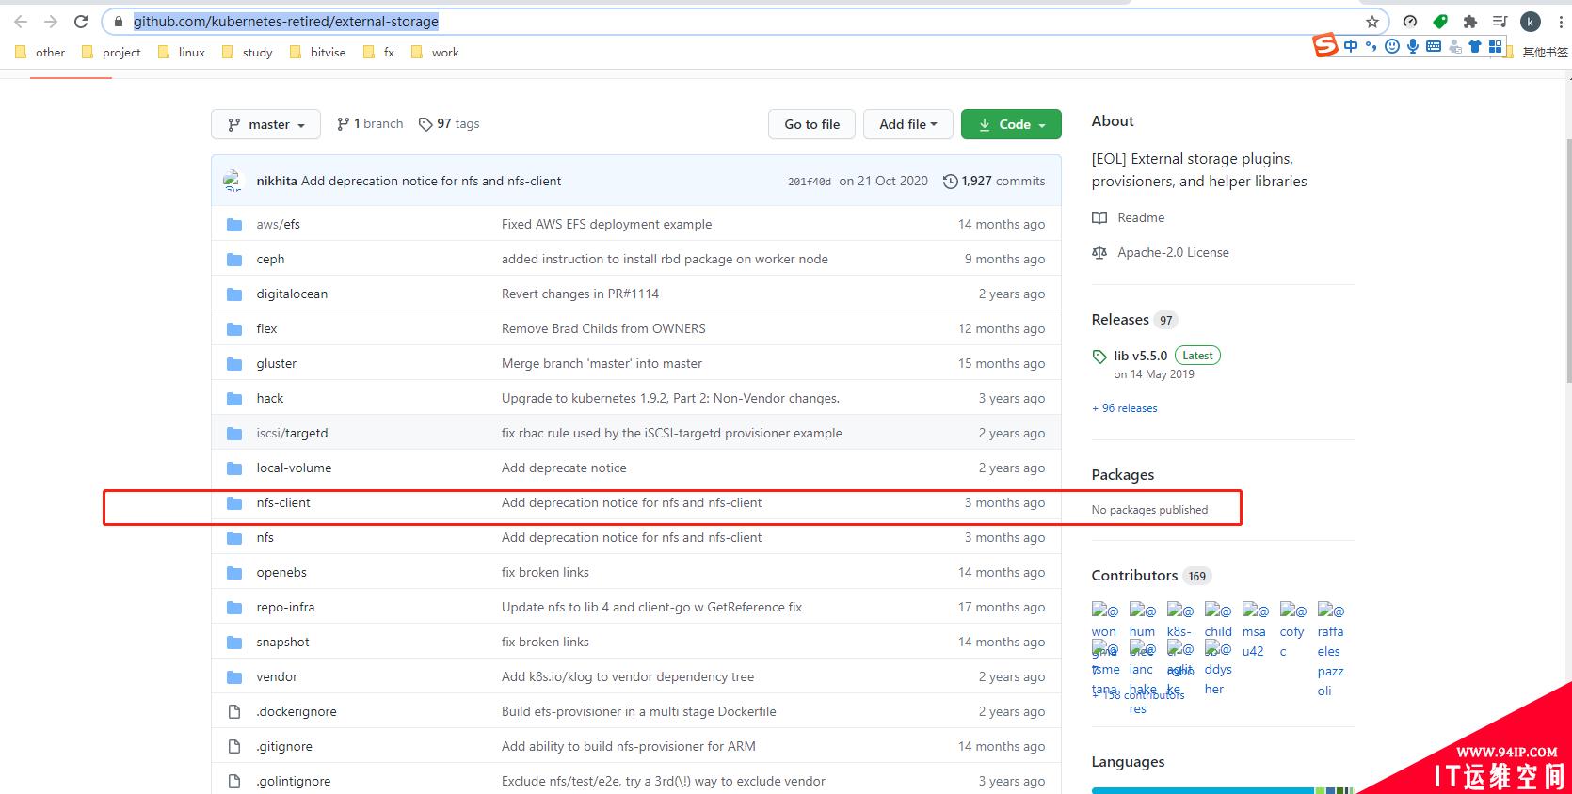Start Sogou voice input microphone
1572x794 pixels.
tap(1413, 46)
